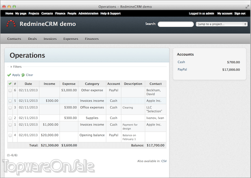The width and height of the screenshot is (251, 178).
Task: Sort by the Date column header
Action: point(28,84)
